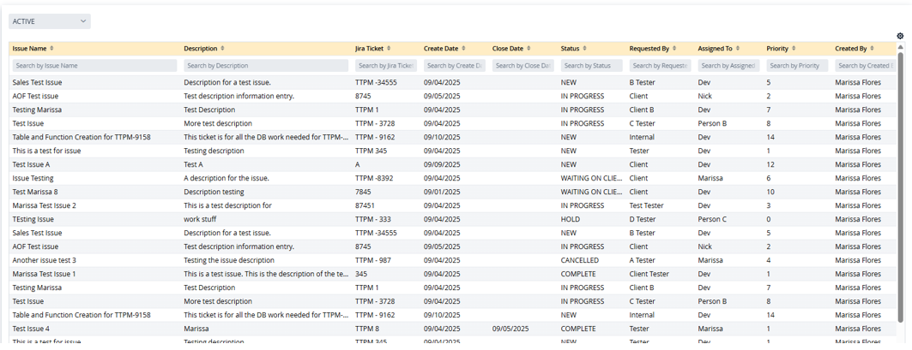Viewport: 912px width, 350px height.
Task: Click the Search by Priority box
Action: point(797,66)
